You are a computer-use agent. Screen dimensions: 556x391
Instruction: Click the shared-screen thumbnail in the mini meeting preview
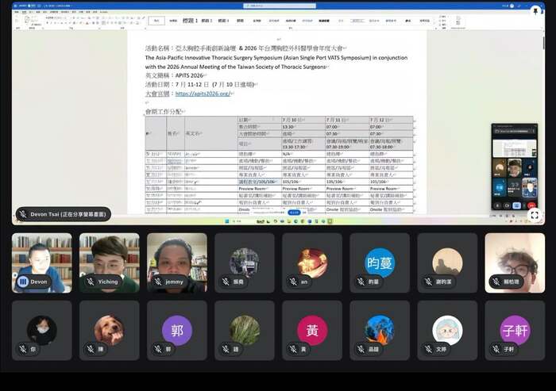514,148
